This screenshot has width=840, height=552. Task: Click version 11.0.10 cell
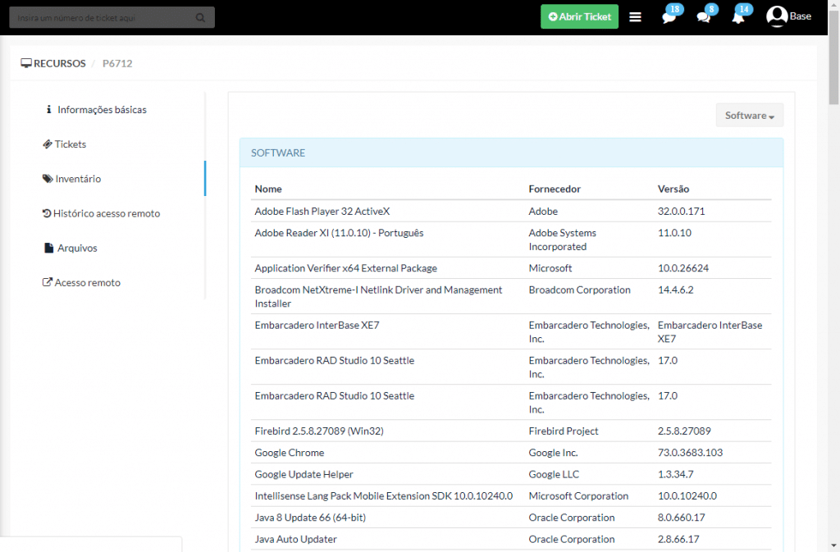click(x=674, y=233)
